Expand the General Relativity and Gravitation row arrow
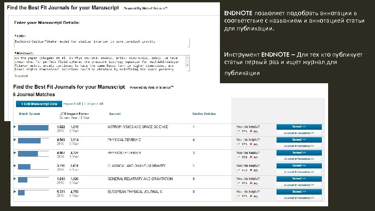This screenshot has height=211, width=375. (x=15, y=179)
